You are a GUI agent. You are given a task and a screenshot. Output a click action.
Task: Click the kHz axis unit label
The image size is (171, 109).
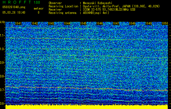click(x=2, y=22)
